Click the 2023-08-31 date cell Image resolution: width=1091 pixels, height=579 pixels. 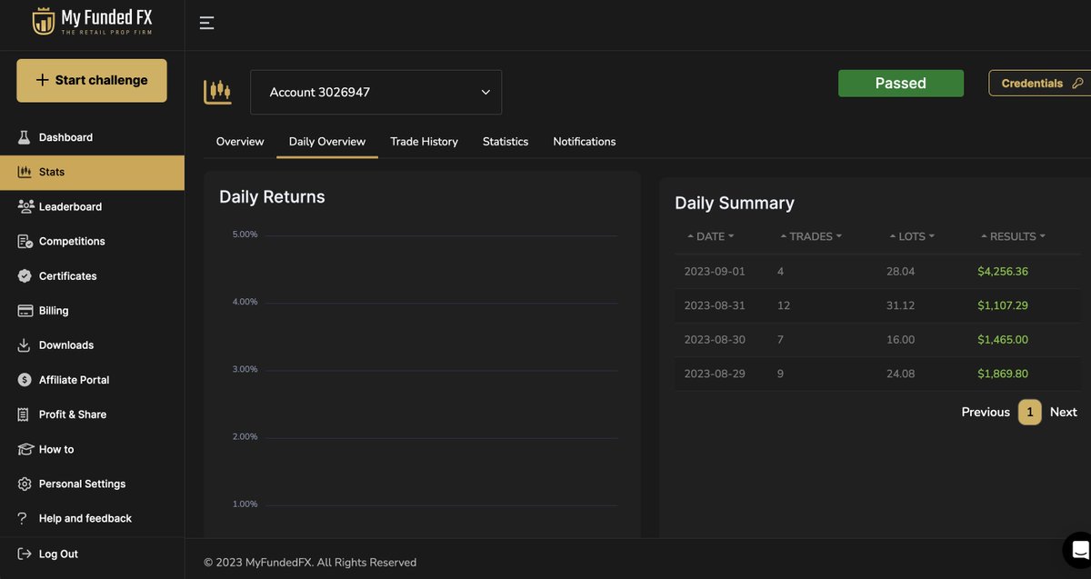715,305
